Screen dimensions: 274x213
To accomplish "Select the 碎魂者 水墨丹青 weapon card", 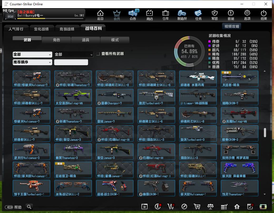I will pyautogui.click(x=198, y=79).
